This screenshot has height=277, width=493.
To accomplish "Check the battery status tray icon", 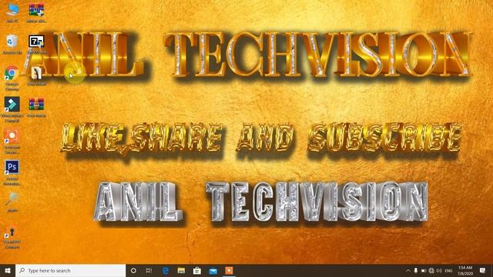I will (424, 270).
